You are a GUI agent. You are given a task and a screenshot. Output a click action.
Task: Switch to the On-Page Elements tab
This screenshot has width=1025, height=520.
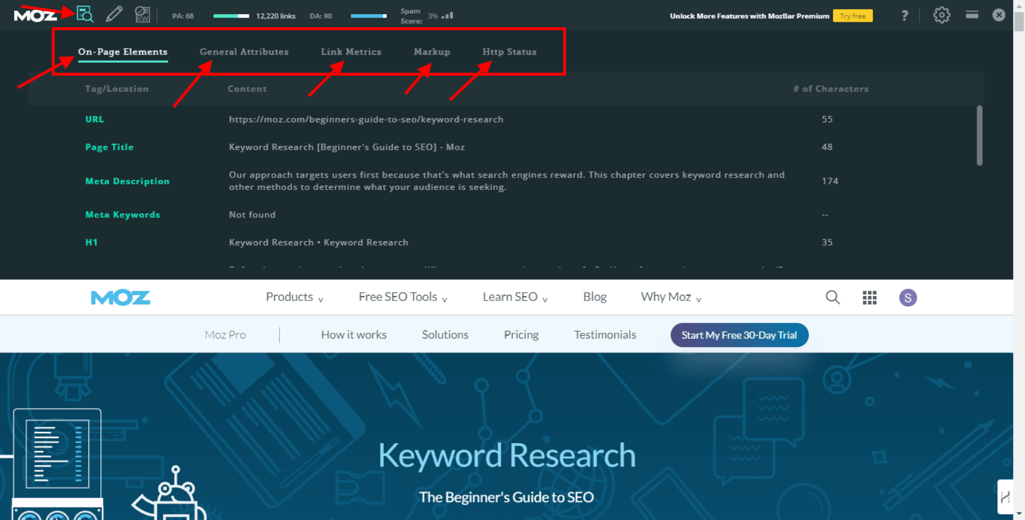123,52
